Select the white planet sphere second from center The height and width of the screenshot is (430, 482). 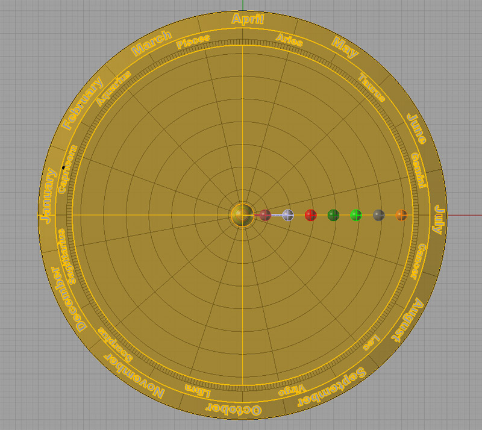click(287, 215)
